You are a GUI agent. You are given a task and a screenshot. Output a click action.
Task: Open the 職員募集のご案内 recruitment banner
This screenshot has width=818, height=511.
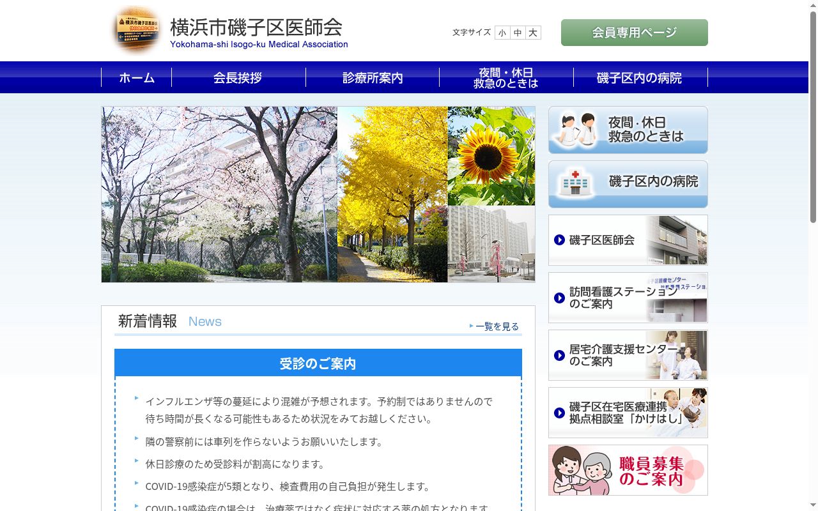point(628,470)
